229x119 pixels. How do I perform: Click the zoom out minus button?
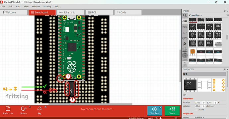coord(156,118)
